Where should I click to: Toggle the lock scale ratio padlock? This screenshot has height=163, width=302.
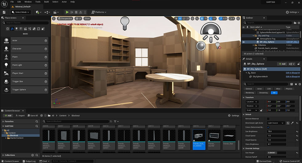[261, 110]
